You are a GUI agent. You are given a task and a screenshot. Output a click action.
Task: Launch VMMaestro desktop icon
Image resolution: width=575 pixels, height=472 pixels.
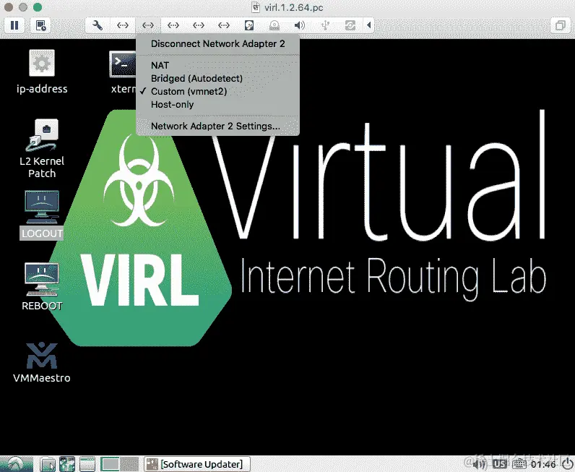pos(42,363)
